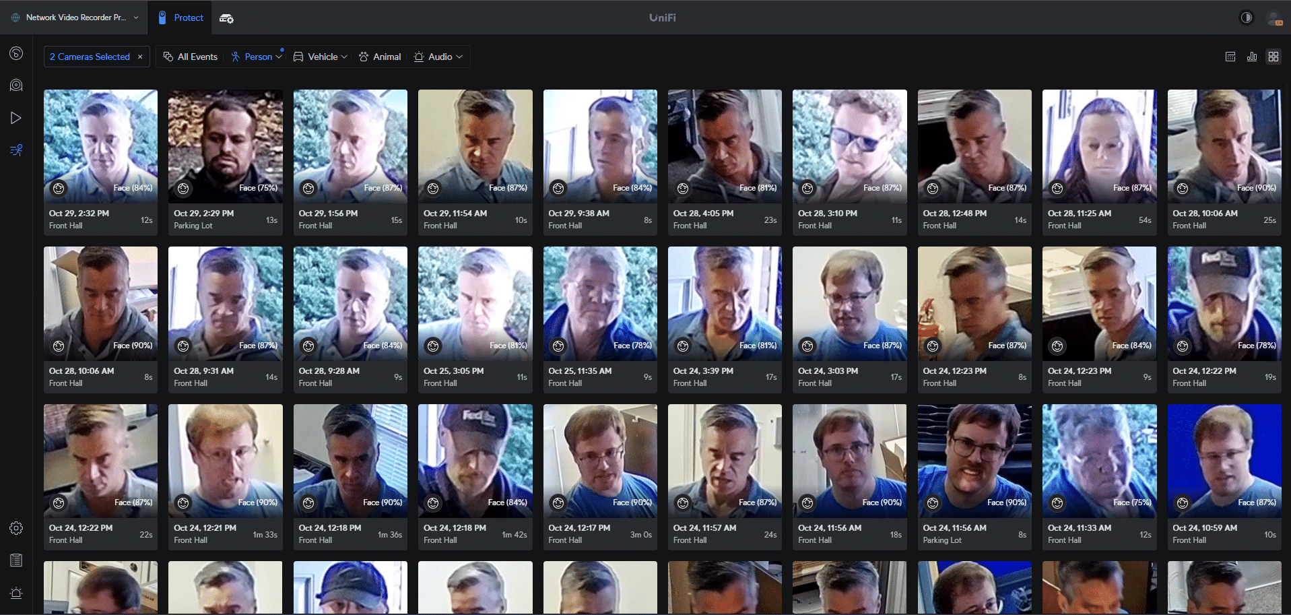The height and width of the screenshot is (615, 1291).
Task: Switch to grid thumbnail view icon
Action: click(x=1273, y=57)
